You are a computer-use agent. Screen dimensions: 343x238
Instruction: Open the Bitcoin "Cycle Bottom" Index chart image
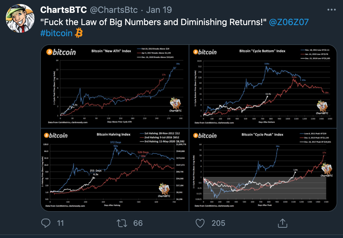(263, 86)
